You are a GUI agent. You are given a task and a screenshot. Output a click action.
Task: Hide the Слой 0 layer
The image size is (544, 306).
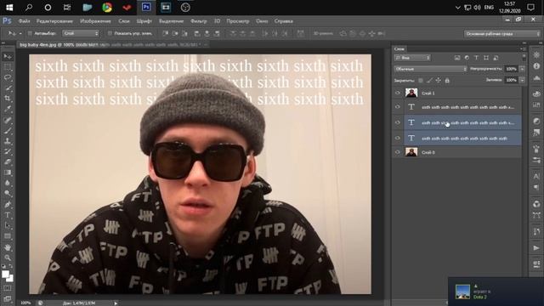[398, 152]
